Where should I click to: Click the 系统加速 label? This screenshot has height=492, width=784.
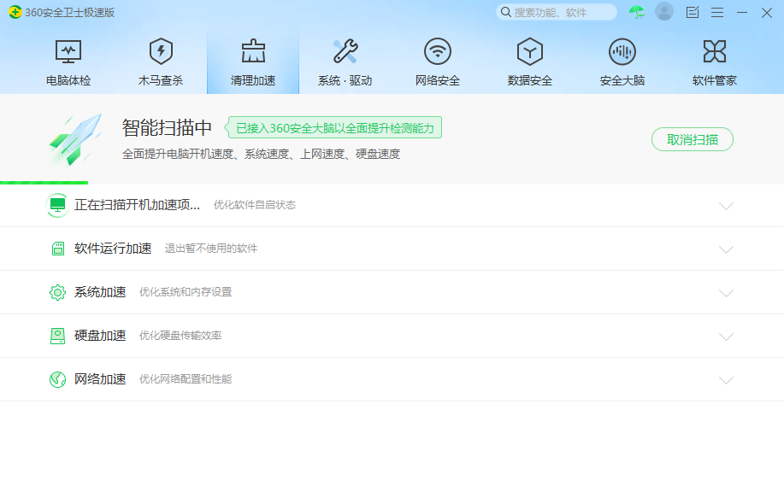pos(100,292)
